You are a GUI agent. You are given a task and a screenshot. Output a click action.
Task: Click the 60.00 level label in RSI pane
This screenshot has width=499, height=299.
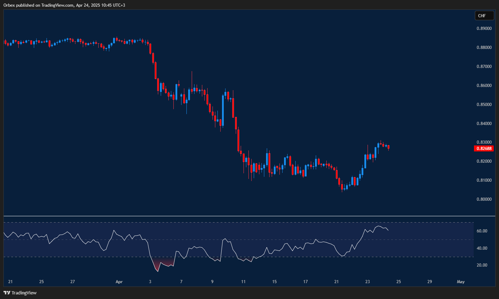click(483, 231)
